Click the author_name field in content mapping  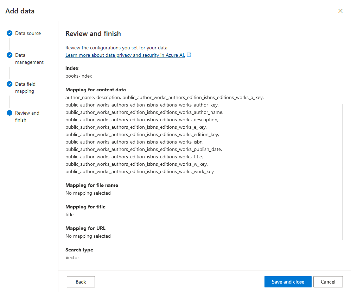(75, 97)
